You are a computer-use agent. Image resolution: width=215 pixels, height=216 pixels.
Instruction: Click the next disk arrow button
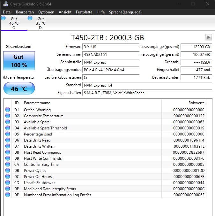(209, 37)
